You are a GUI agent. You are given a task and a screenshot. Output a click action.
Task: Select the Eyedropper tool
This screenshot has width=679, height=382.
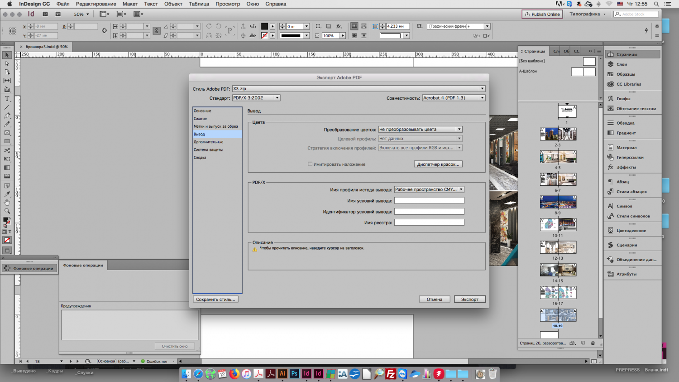coord(7,194)
